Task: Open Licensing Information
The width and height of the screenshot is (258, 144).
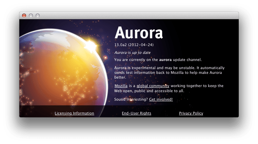Action: pyautogui.click(x=74, y=114)
